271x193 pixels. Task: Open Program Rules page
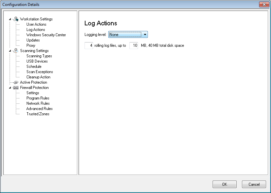pyautogui.click(x=38, y=98)
